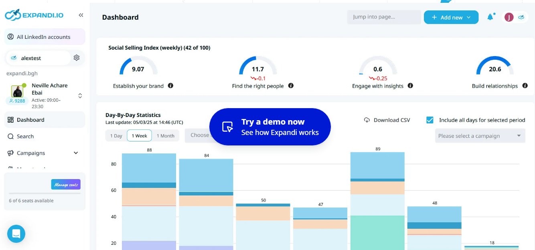Screen dimensions: 535x250
Task: Click Neville Achare Ebai profile avatar
Action: 17,91
